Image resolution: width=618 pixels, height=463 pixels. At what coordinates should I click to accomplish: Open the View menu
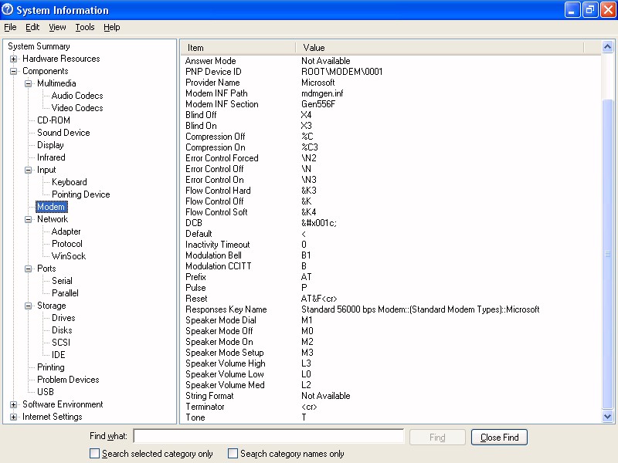(57, 27)
